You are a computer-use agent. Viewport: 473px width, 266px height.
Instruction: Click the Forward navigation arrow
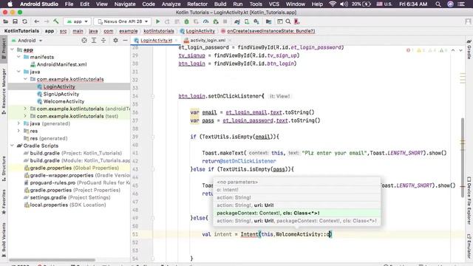pyautogui.click(x=47, y=21)
